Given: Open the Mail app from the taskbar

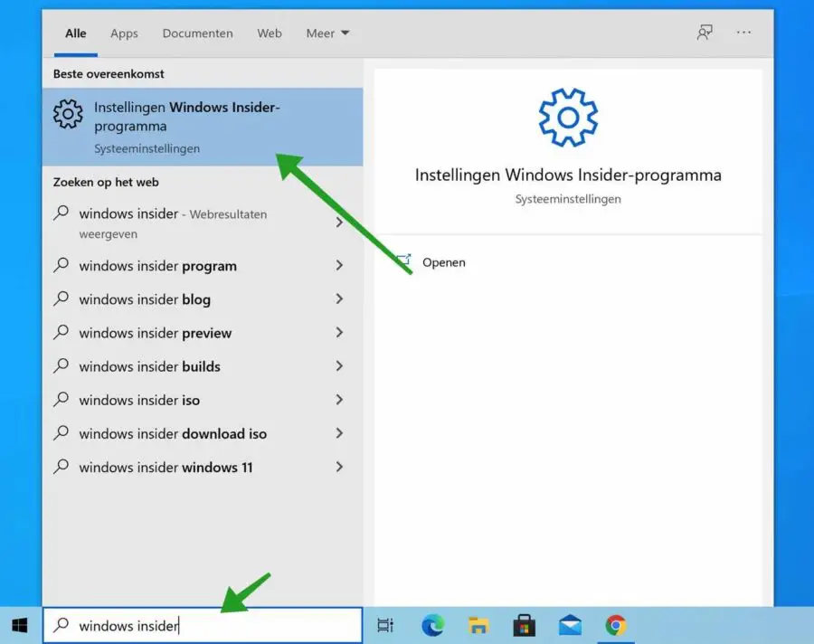Looking at the screenshot, I should pos(570,625).
